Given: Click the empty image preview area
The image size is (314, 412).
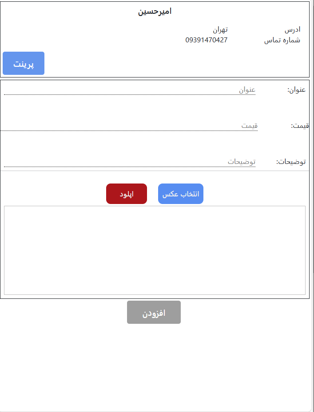Looking at the screenshot, I should click(155, 250).
